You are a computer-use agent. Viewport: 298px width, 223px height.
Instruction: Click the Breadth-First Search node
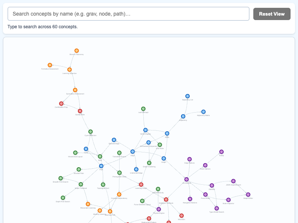61,178
